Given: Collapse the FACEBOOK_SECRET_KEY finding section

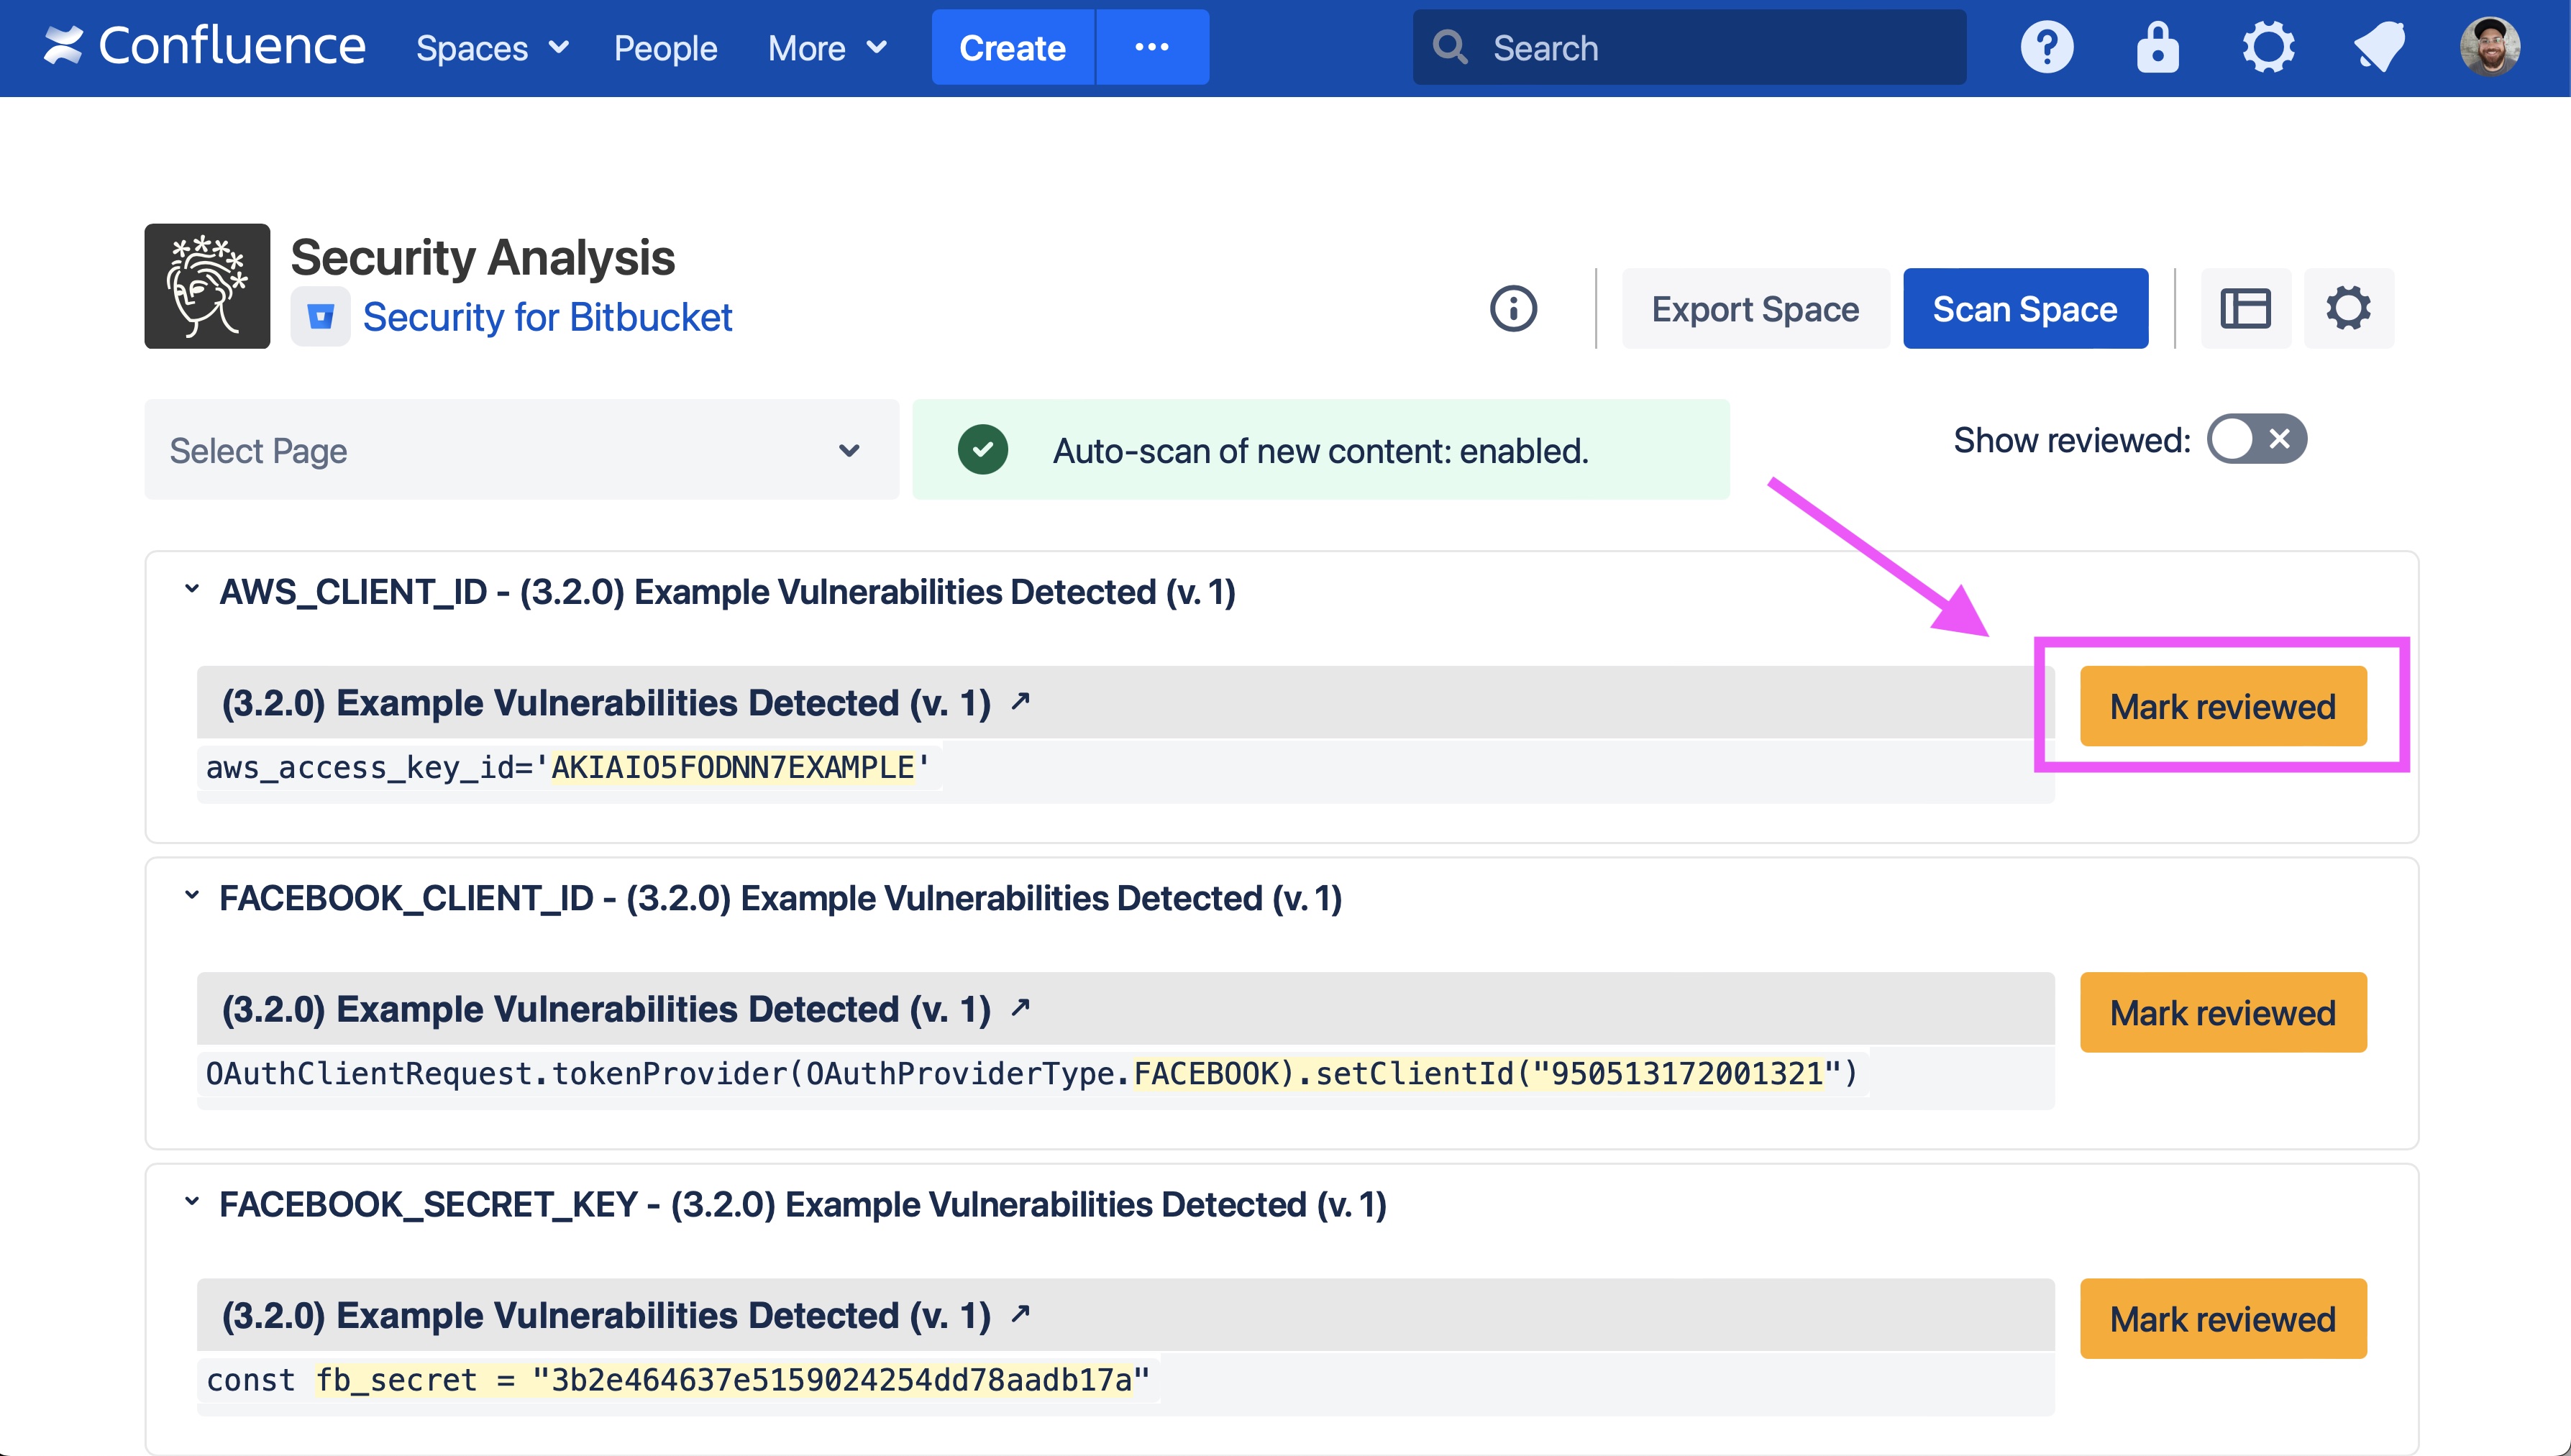Looking at the screenshot, I should (192, 1201).
